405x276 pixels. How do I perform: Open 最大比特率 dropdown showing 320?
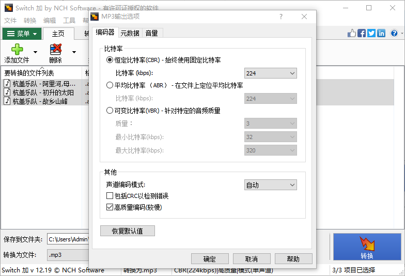[x=271, y=150]
